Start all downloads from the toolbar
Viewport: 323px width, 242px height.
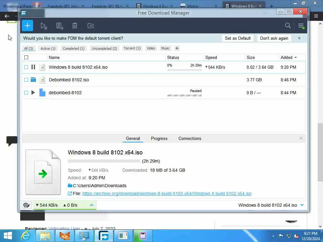click(x=44, y=26)
